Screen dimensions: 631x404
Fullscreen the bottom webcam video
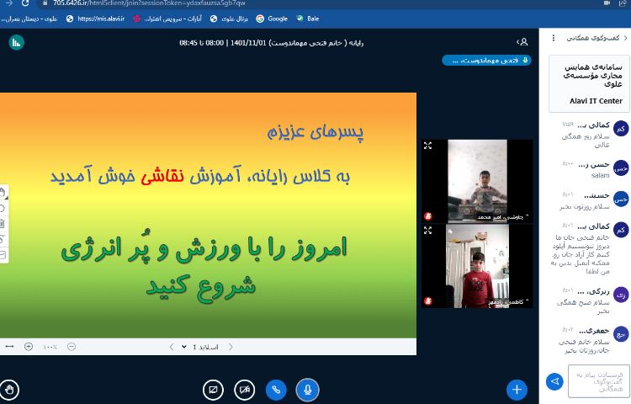pos(427,230)
